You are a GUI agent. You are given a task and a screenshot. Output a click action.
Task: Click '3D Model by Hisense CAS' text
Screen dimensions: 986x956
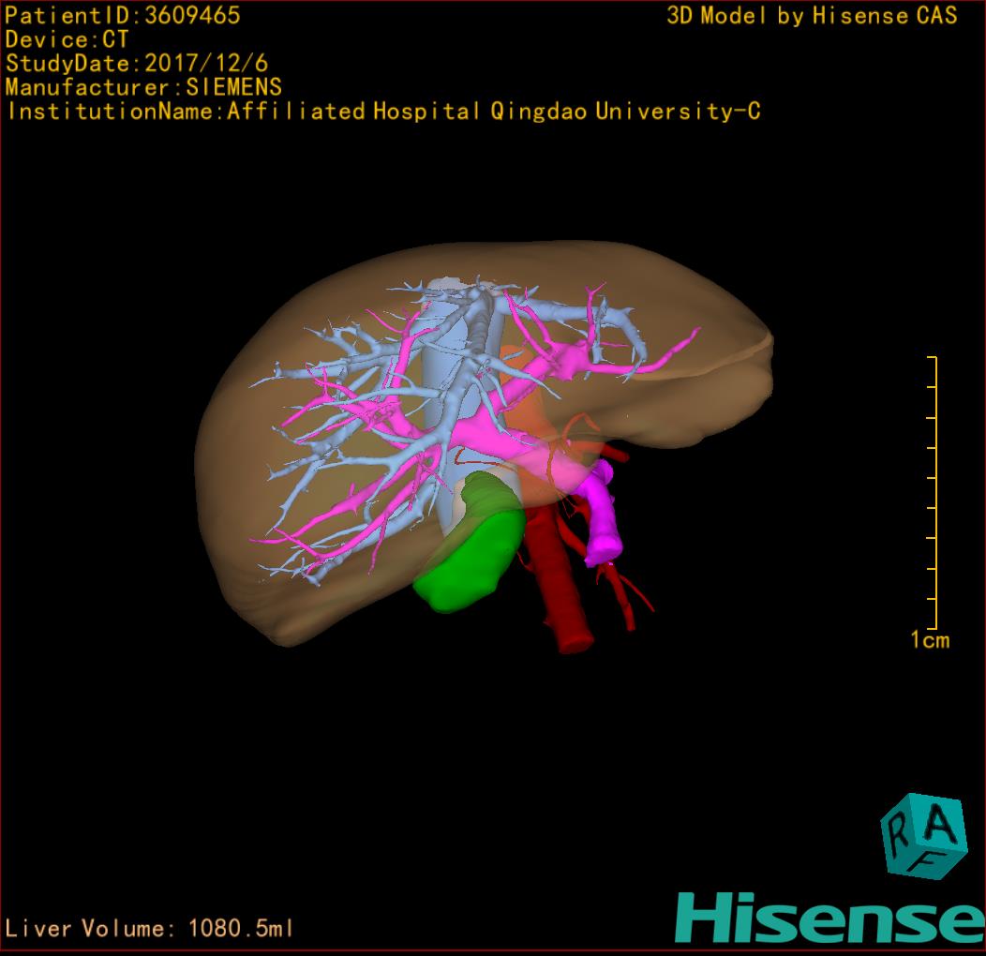tap(812, 15)
